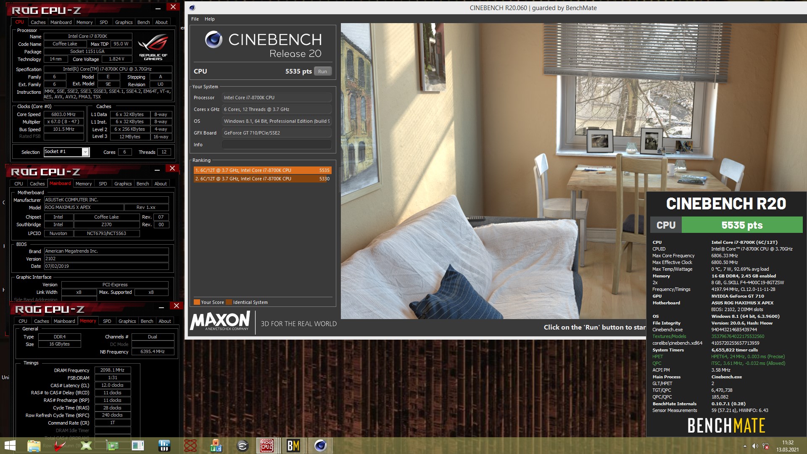The width and height of the screenshot is (807, 454).
Task: Open SPD tab in top CPU-Z window
Action: point(104,22)
